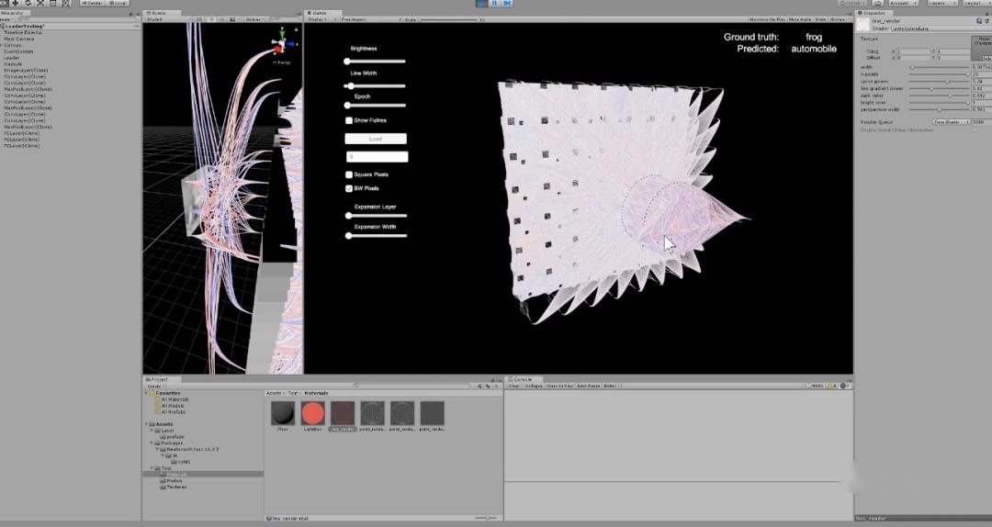Select the Move tool in top toolbar

[16, 3]
